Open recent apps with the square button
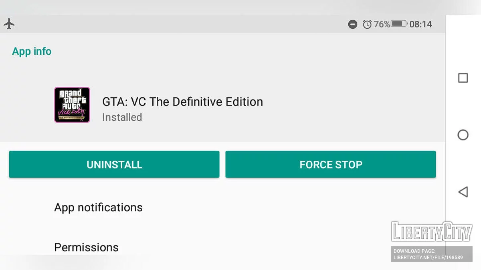The width and height of the screenshot is (481, 270). point(463,78)
